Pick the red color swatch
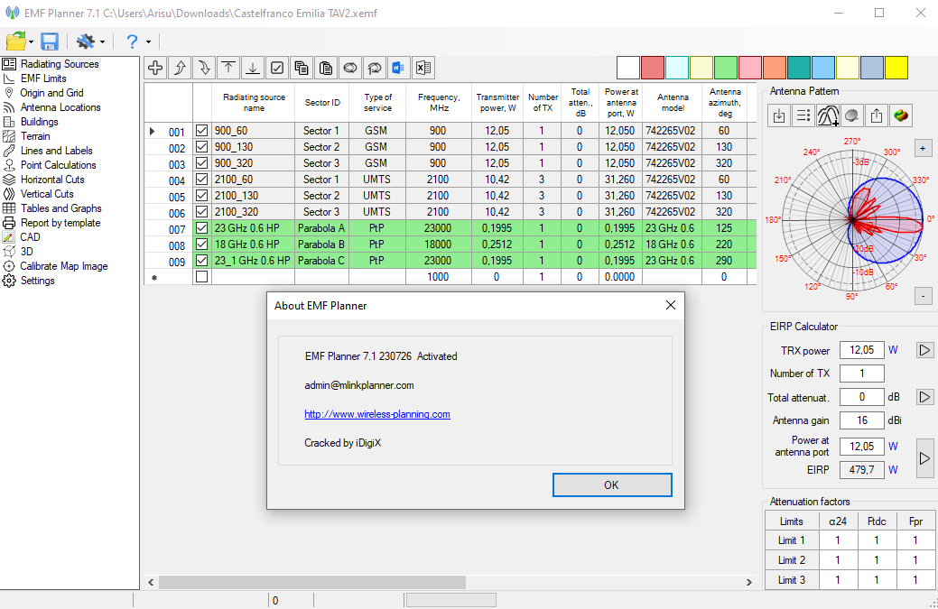This screenshot has height=609, width=938. click(653, 69)
